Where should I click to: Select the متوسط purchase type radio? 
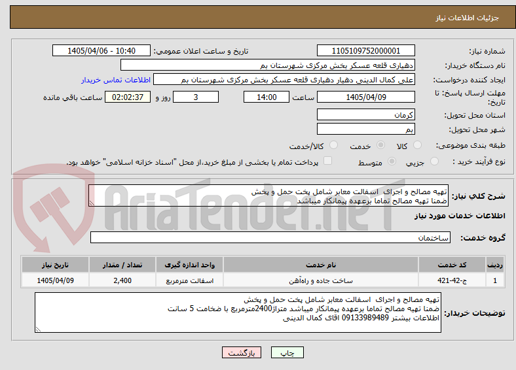click(392, 161)
